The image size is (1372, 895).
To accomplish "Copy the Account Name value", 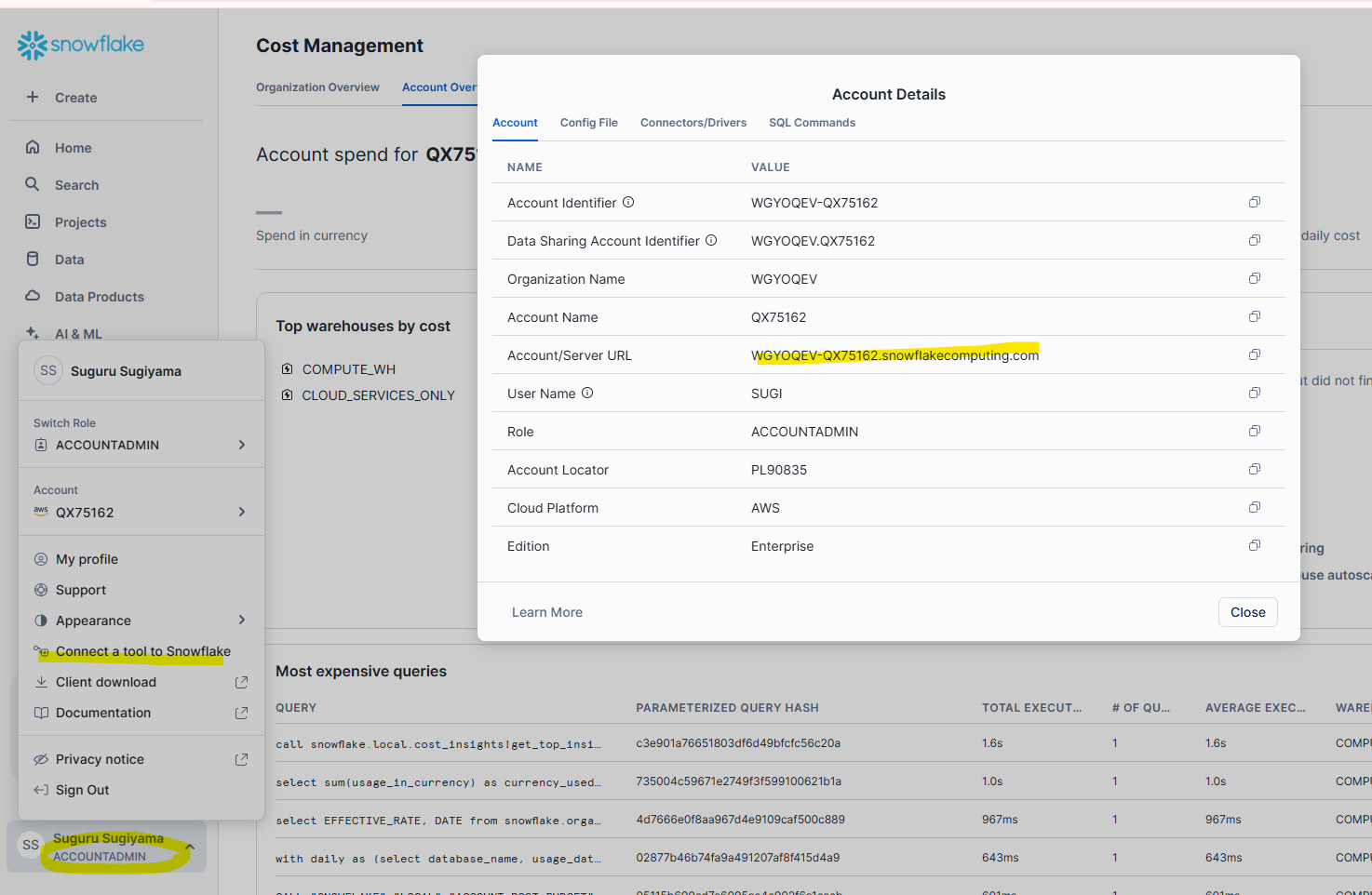I will click(1254, 316).
